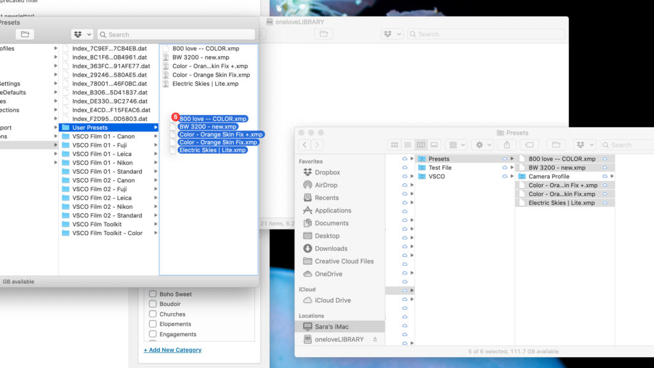Click the Edit Tags icon in Presets window
The image size is (654, 368).
[x=531, y=145]
